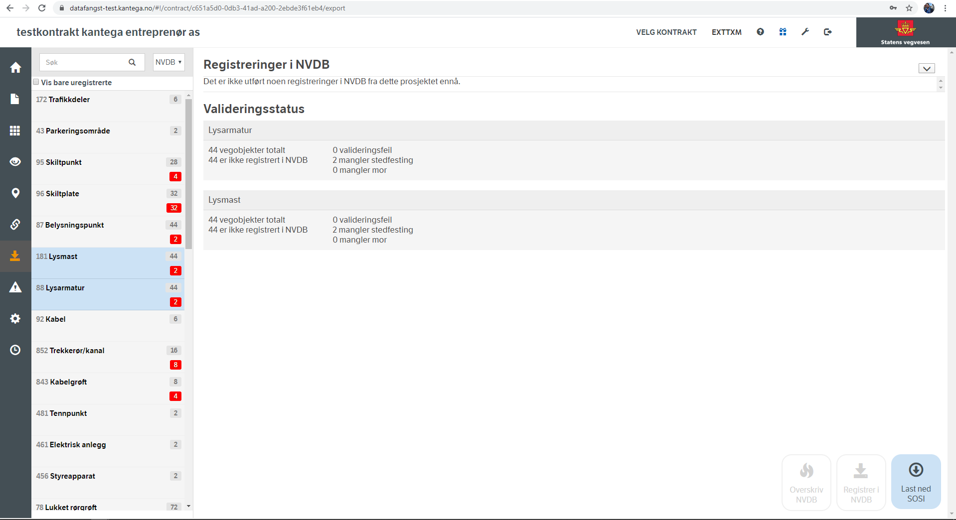Select 461 Elektrisk anlegg in the list

[x=108, y=451]
